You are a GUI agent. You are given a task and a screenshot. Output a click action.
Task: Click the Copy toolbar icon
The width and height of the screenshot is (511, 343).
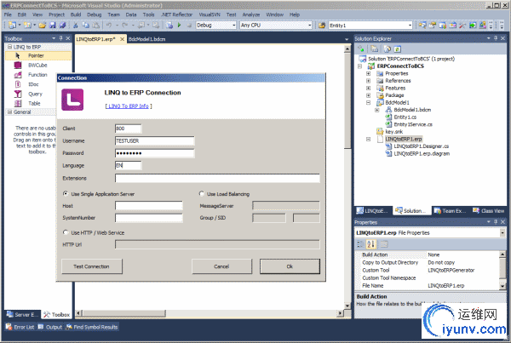tap(86, 25)
